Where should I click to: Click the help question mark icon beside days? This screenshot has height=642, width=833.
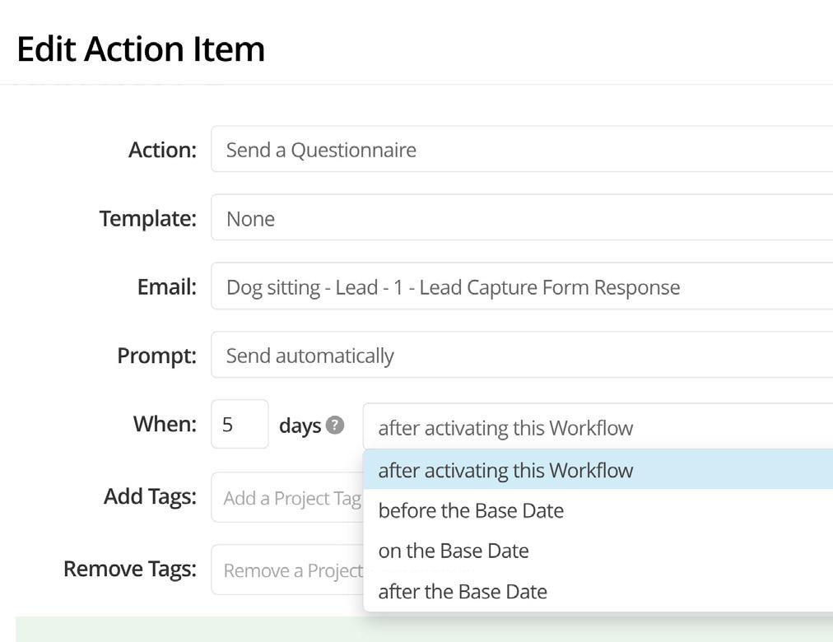click(x=334, y=426)
